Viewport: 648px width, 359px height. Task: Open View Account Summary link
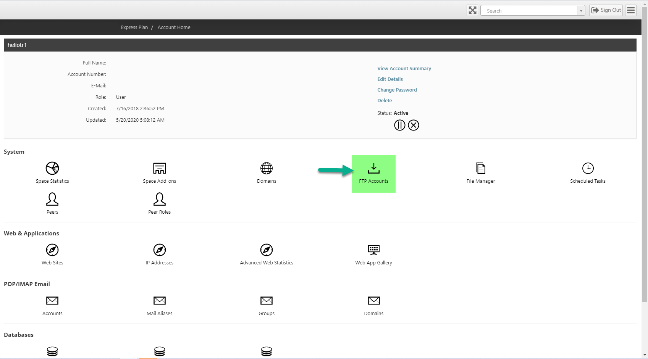(x=404, y=69)
